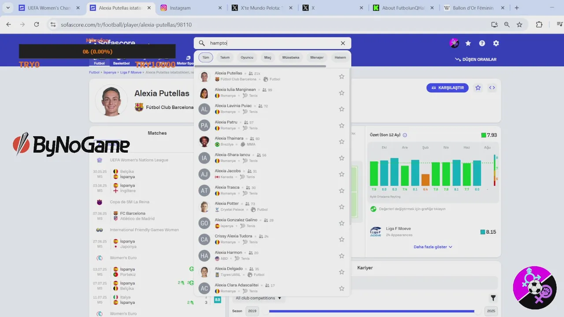Open Crissy Alexia Tudora search result
This screenshot has width=564, height=317.
pos(272,239)
